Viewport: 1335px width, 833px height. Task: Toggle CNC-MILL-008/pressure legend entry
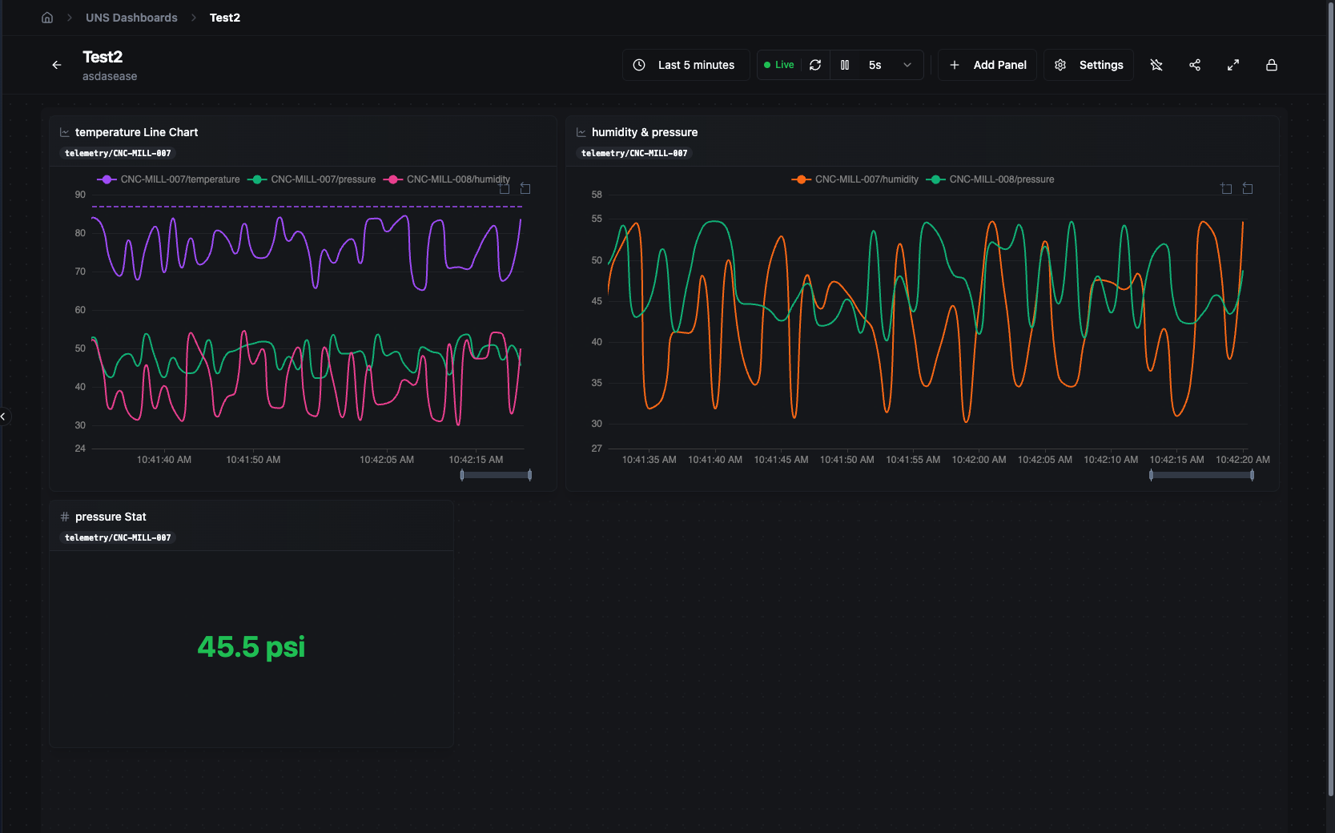tap(991, 179)
